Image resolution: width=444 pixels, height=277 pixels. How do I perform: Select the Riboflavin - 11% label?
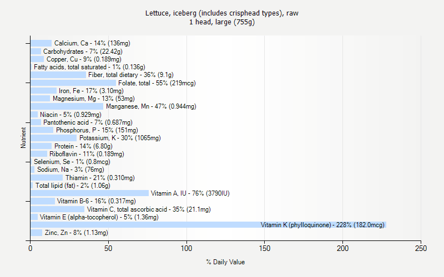87,154
